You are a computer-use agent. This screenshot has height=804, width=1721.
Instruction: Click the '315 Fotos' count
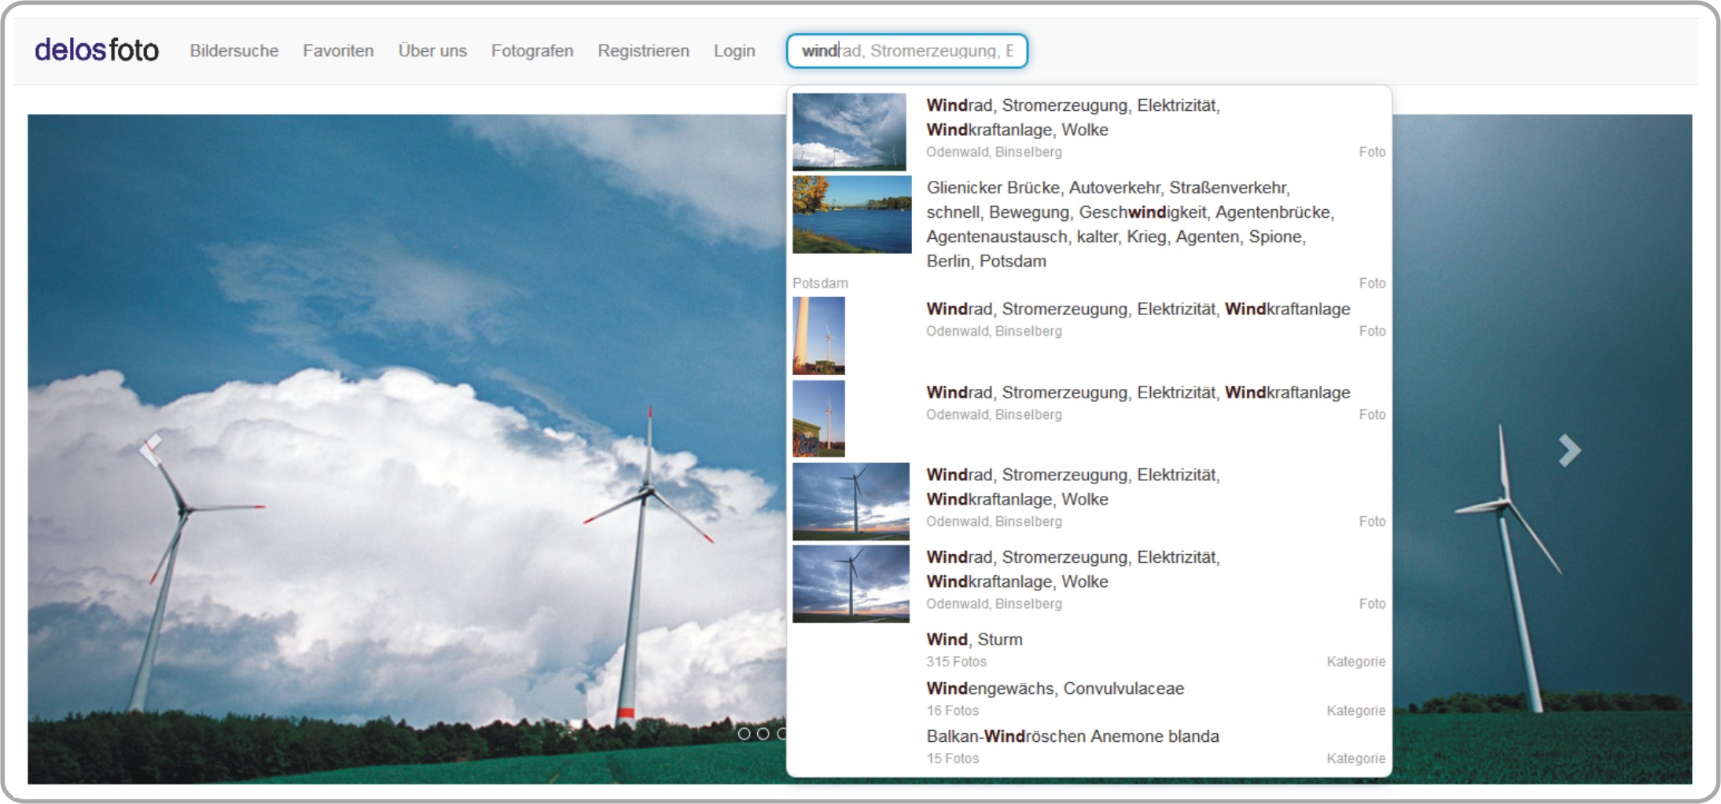coord(956,662)
